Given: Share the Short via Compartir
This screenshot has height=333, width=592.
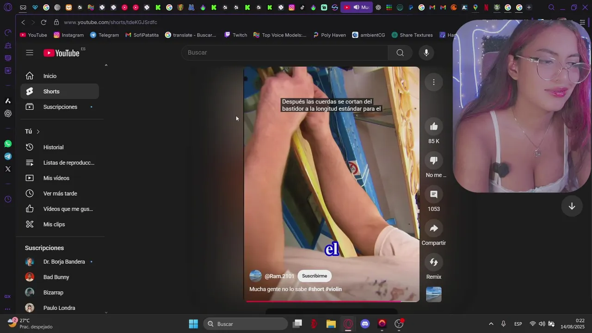Looking at the screenshot, I should [x=434, y=228].
